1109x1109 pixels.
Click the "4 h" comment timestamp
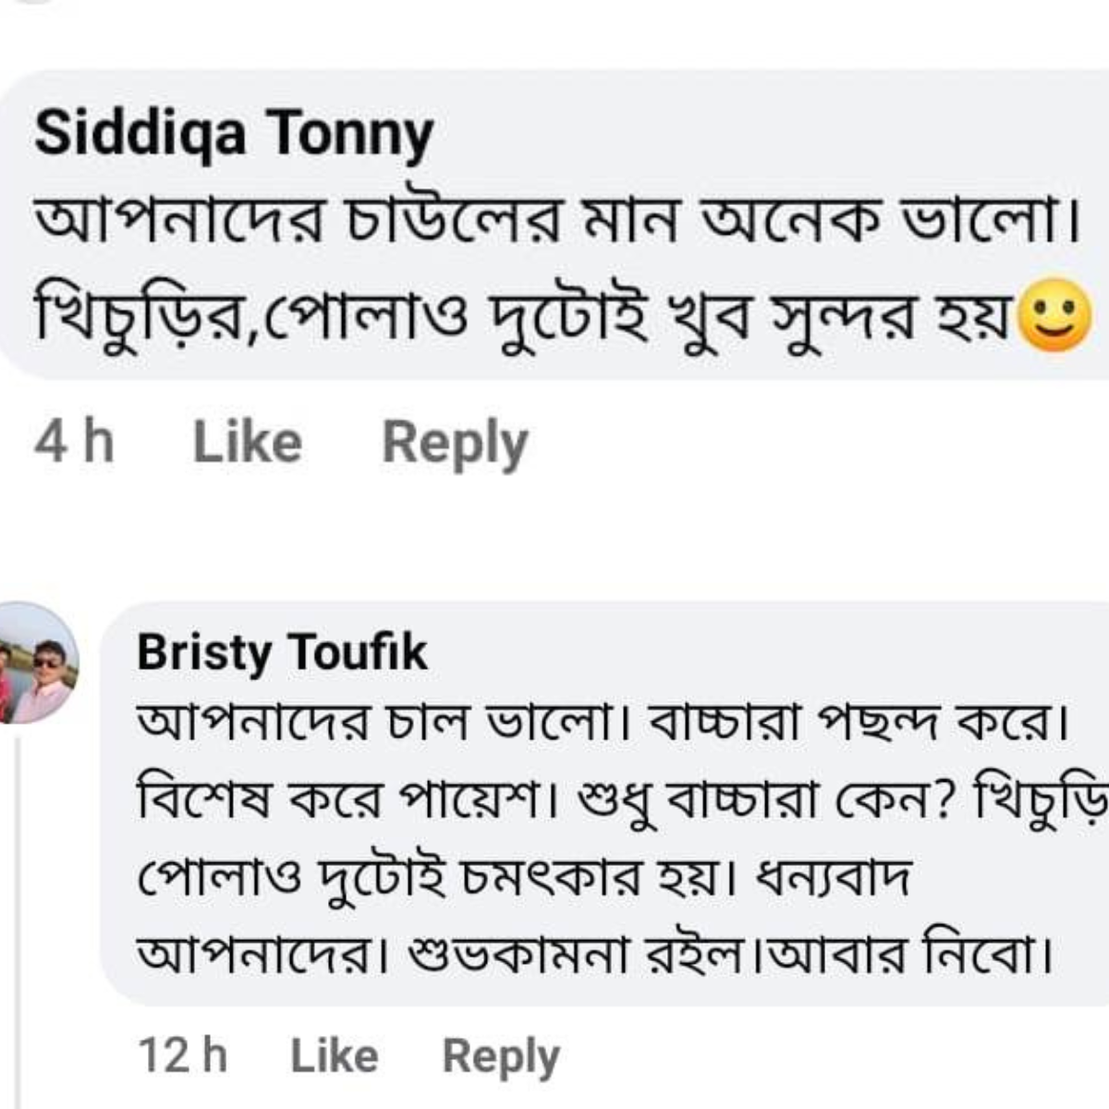pos(74,442)
